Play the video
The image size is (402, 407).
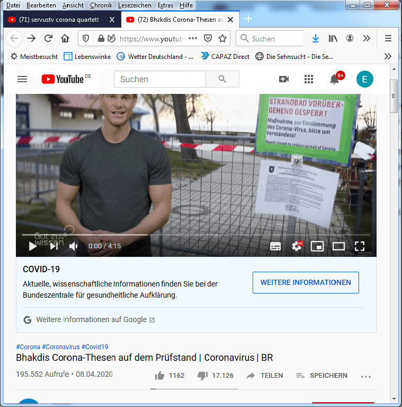pyautogui.click(x=32, y=246)
